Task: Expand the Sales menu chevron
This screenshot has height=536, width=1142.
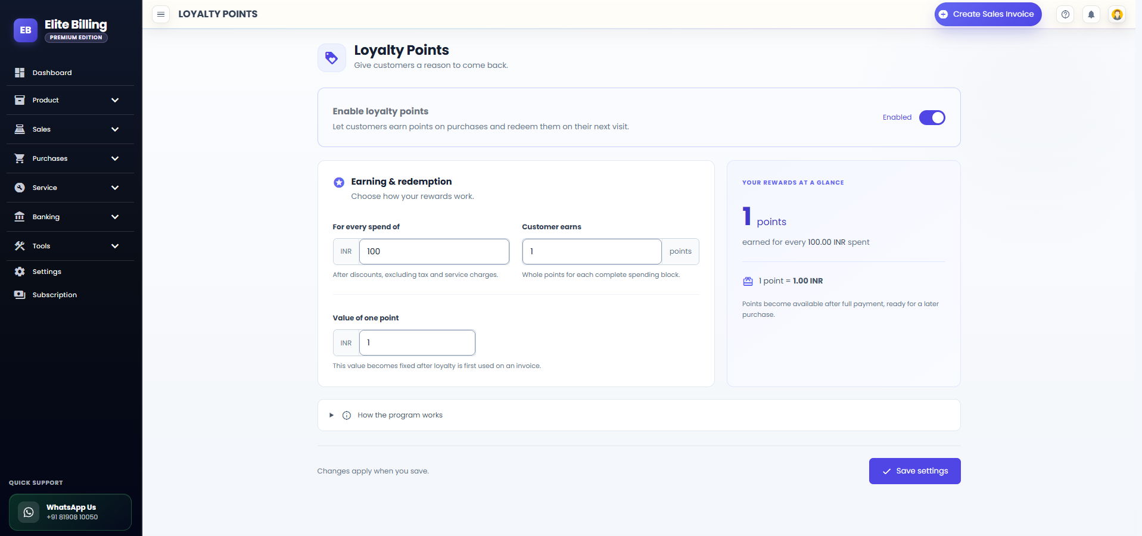Action: (115, 129)
